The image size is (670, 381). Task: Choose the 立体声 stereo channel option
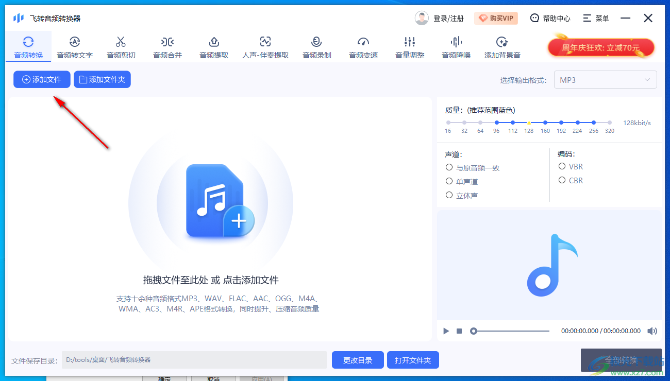[x=449, y=195]
